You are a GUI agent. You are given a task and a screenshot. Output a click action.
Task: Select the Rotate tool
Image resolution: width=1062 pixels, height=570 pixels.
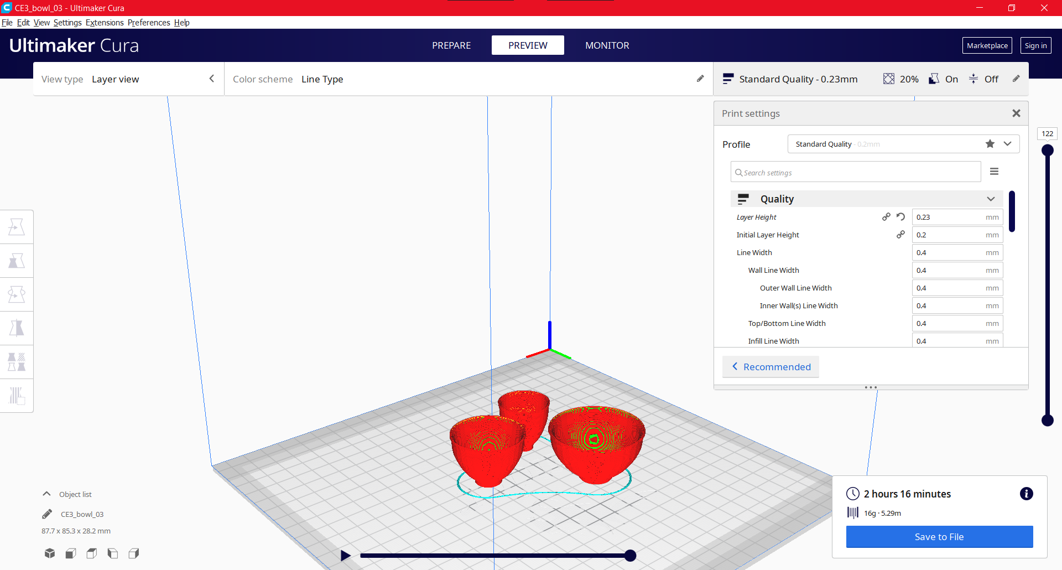point(16,294)
